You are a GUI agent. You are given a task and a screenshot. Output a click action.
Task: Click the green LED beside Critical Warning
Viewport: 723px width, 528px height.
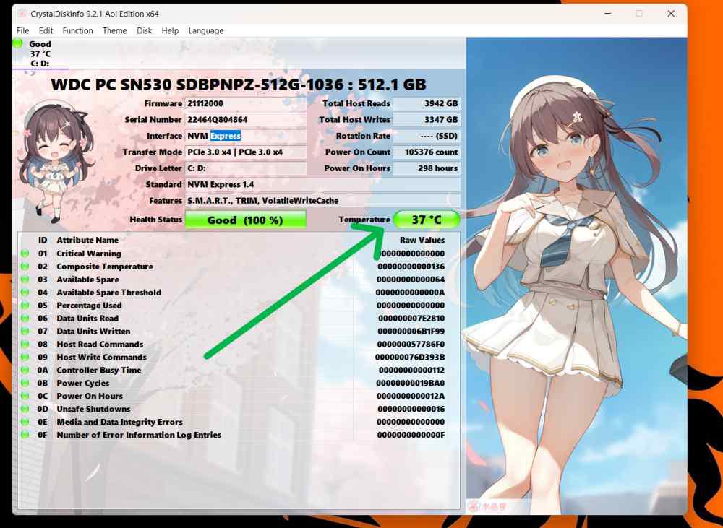(x=24, y=254)
